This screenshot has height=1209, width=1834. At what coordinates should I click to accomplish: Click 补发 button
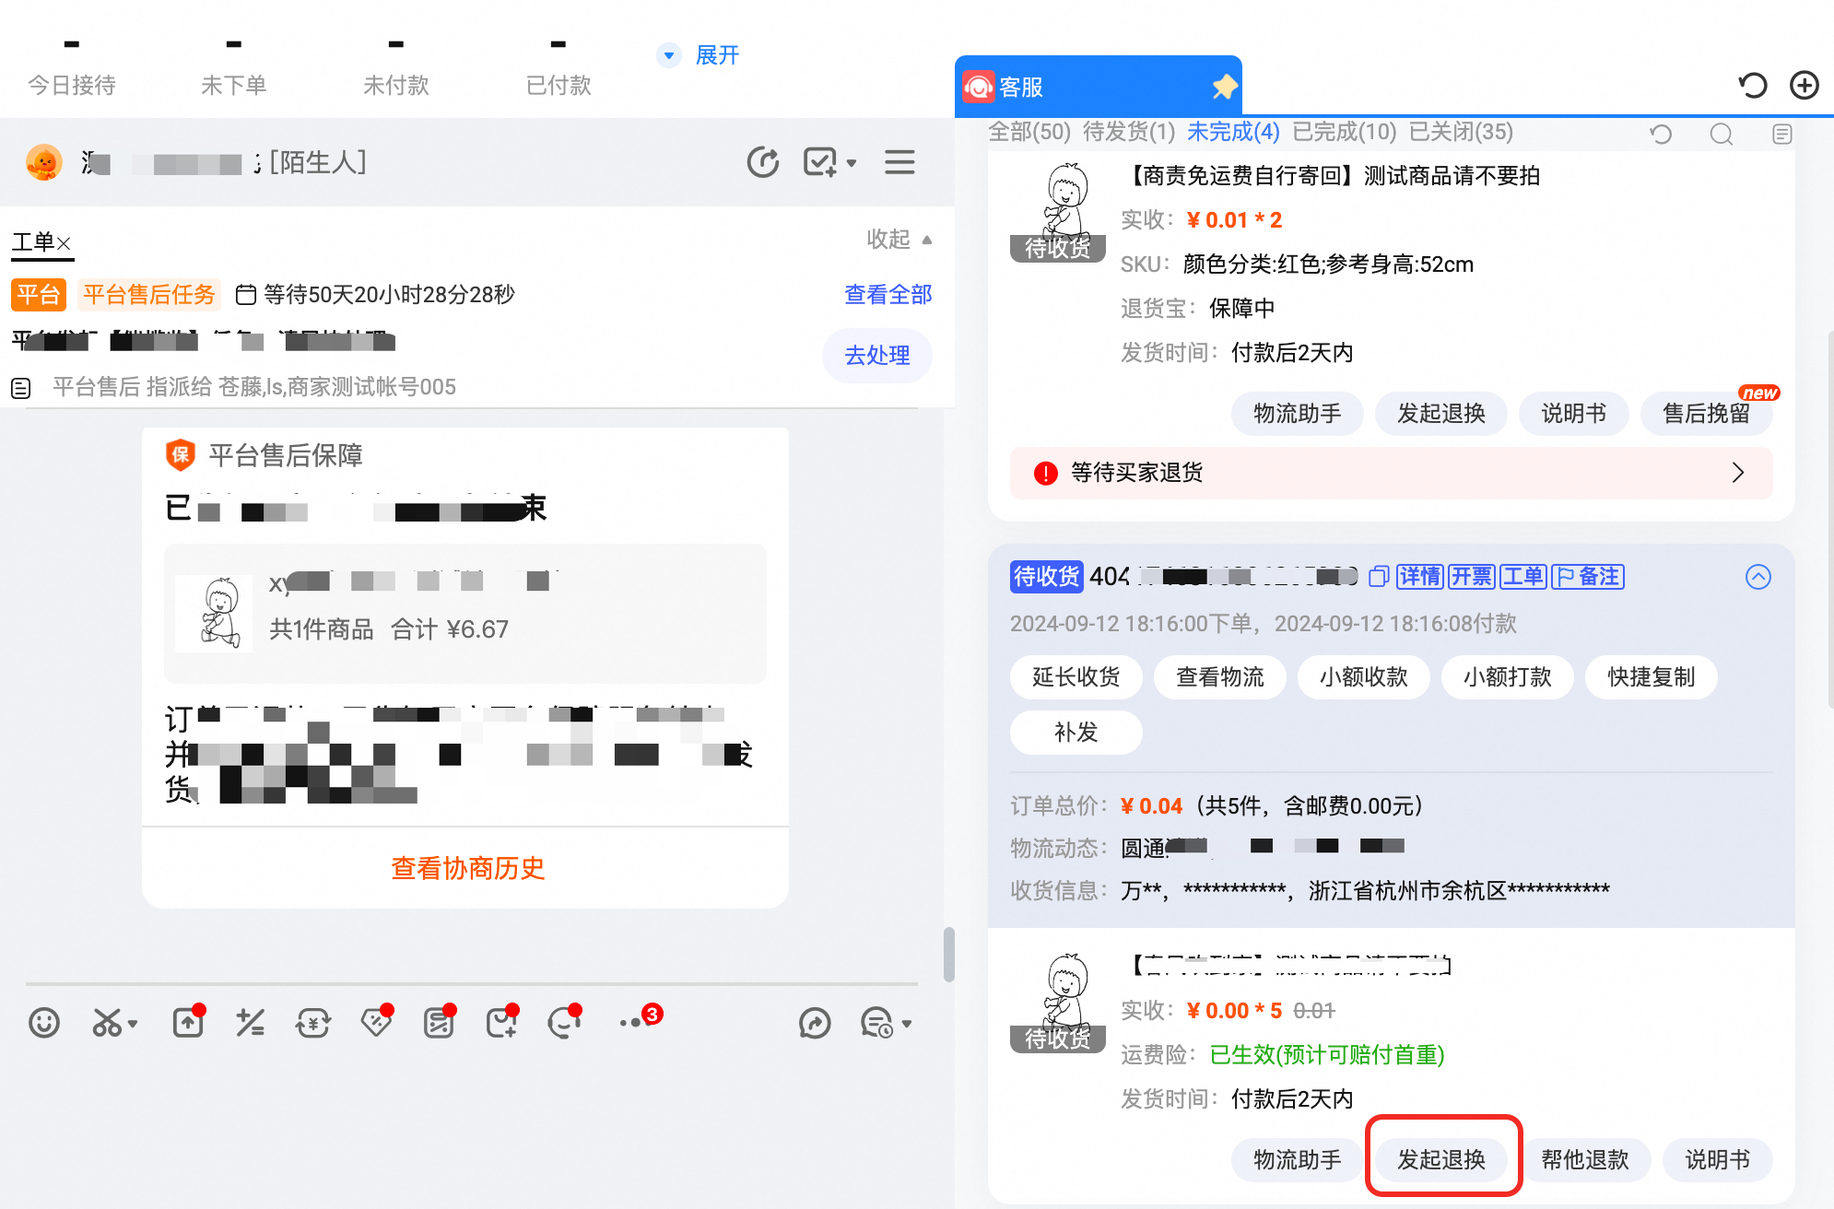tap(1076, 733)
